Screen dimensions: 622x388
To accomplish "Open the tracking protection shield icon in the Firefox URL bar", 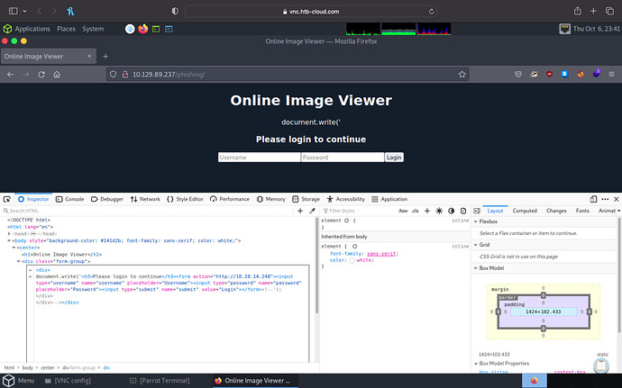I will point(113,75).
